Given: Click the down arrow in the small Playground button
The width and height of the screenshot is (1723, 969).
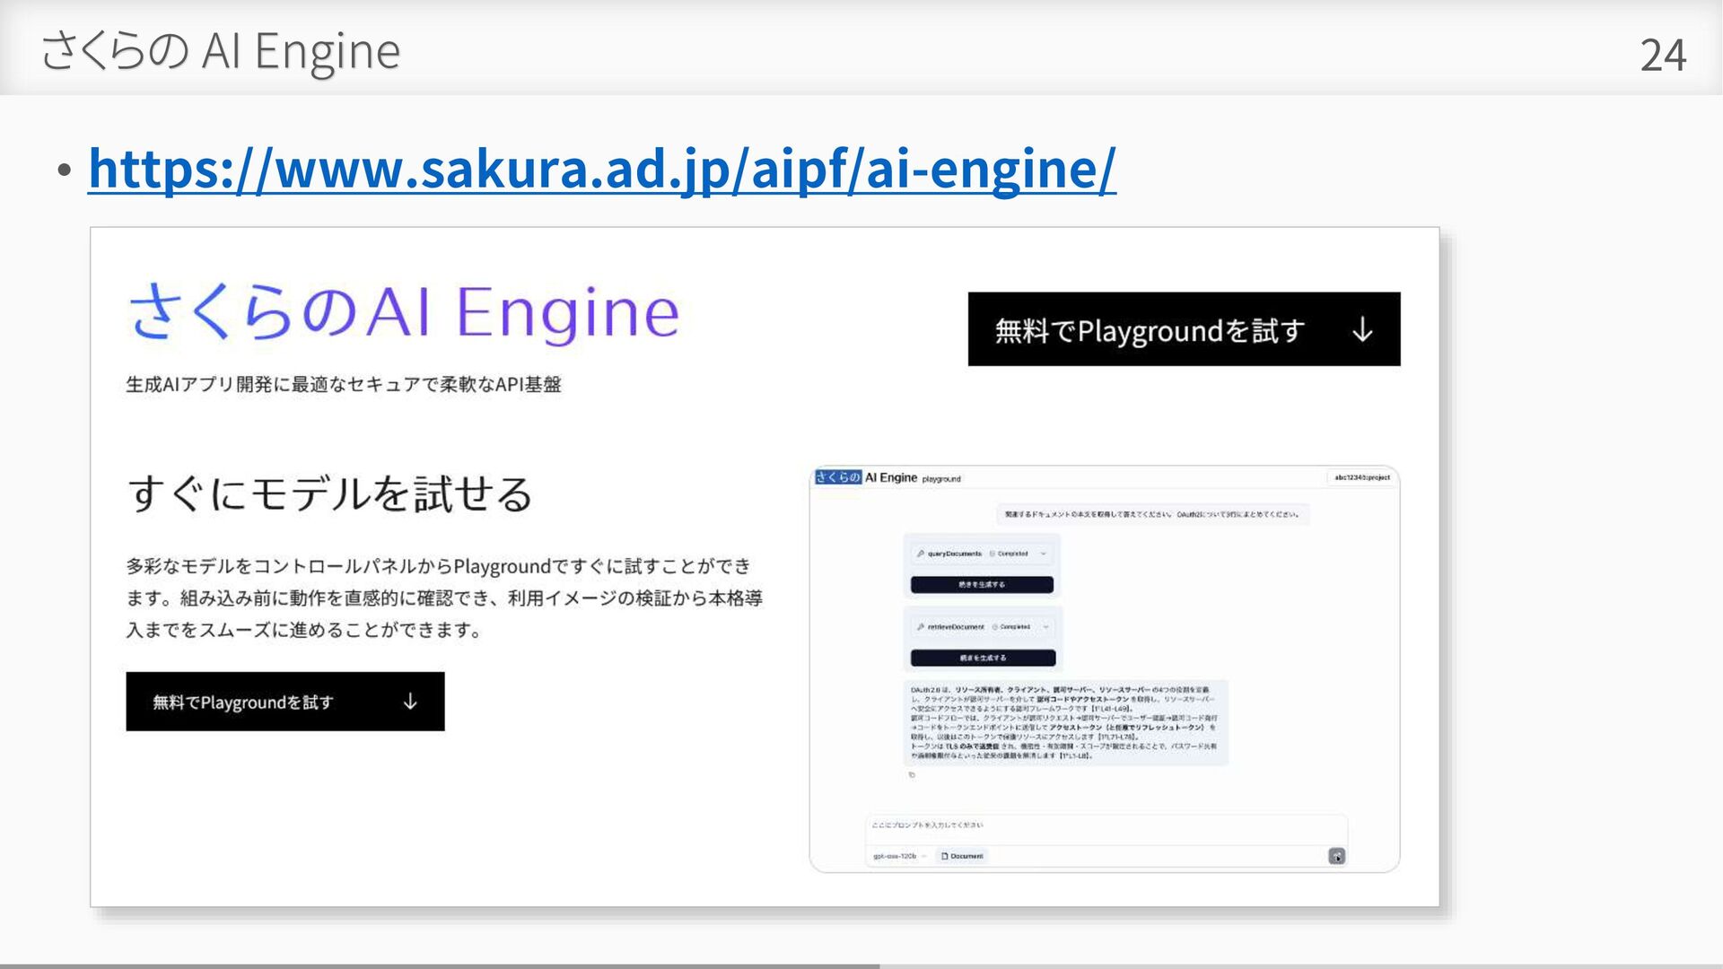Looking at the screenshot, I should tap(410, 702).
